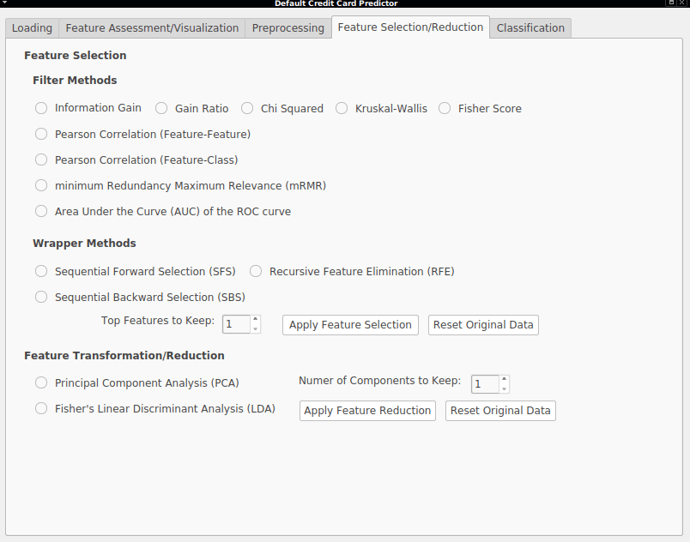Select Pearson Correlation (Feature-Feature)
This screenshot has width=690, height=542.
coord(143,134)
